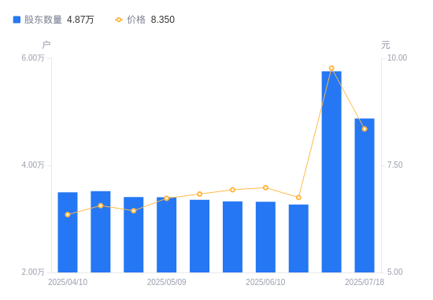The image size is (433, 300).
Task: Click the 2025/06/10 price data point
Action: pyautogui.click(x=265, y=188)
